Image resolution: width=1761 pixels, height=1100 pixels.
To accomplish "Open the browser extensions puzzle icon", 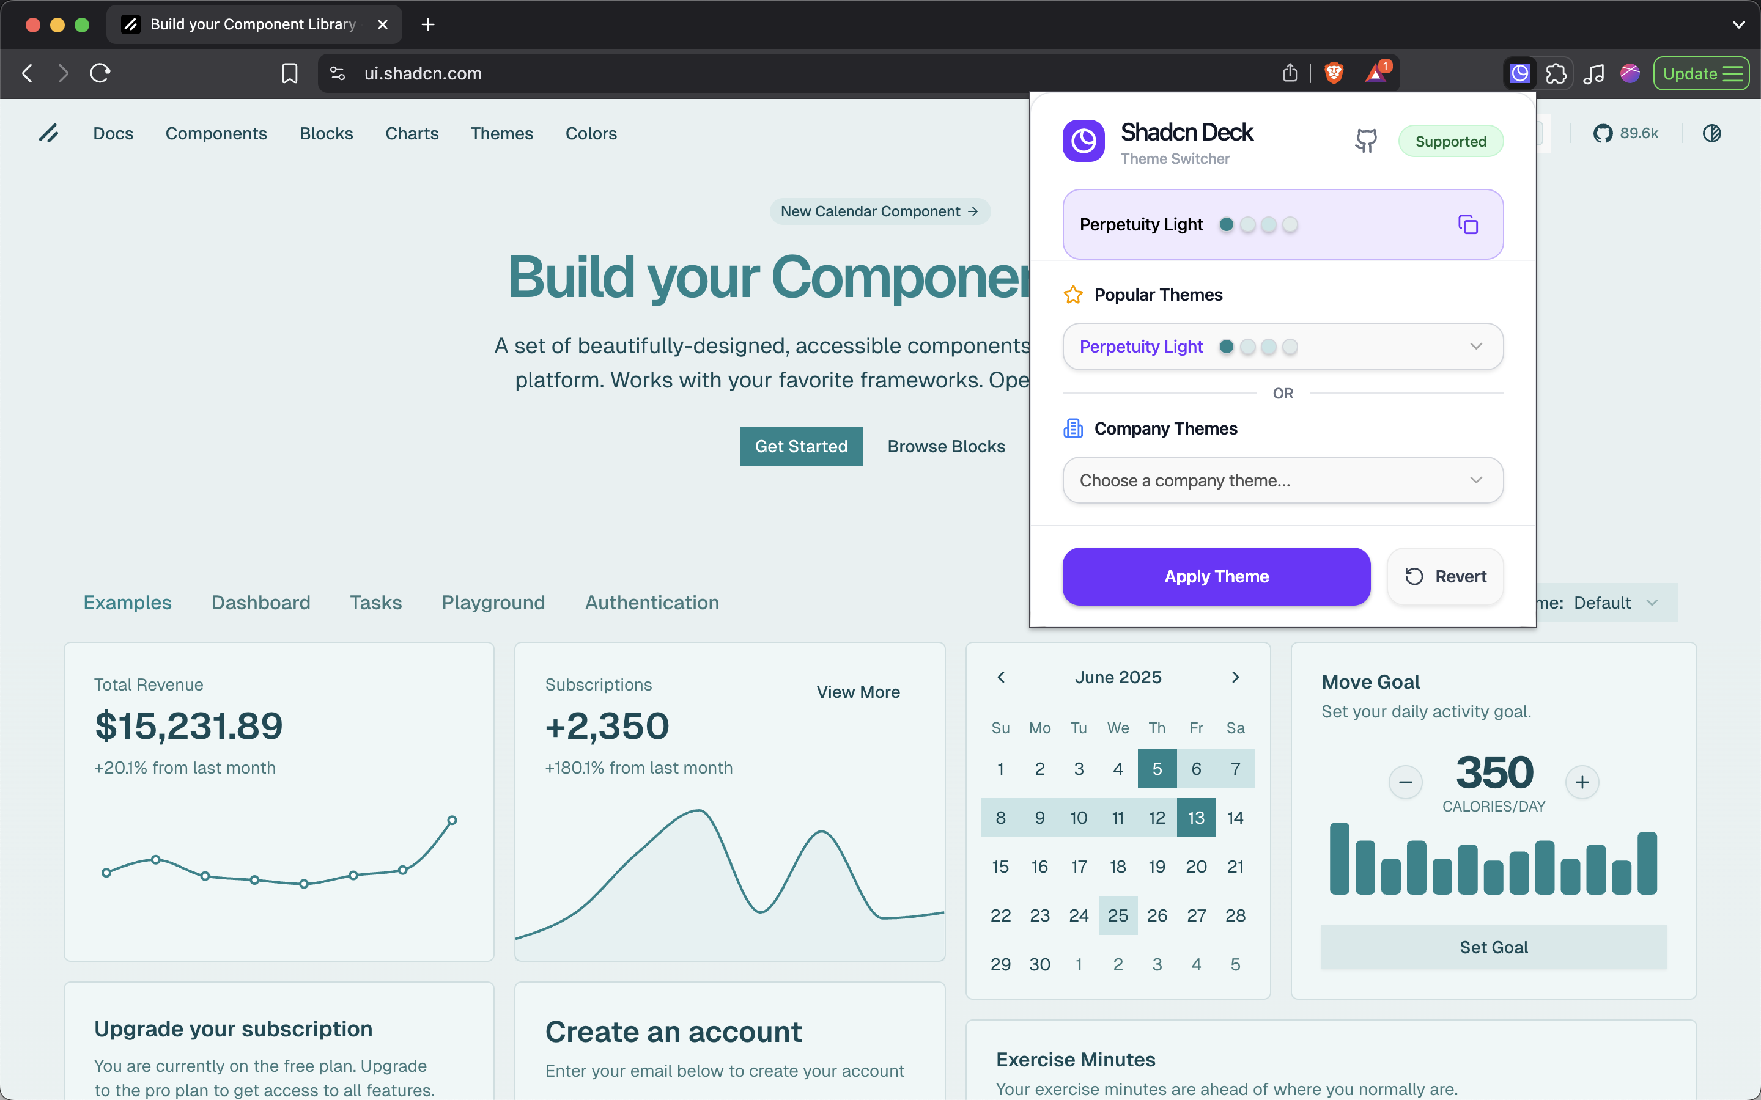I will coord(1556,73).
